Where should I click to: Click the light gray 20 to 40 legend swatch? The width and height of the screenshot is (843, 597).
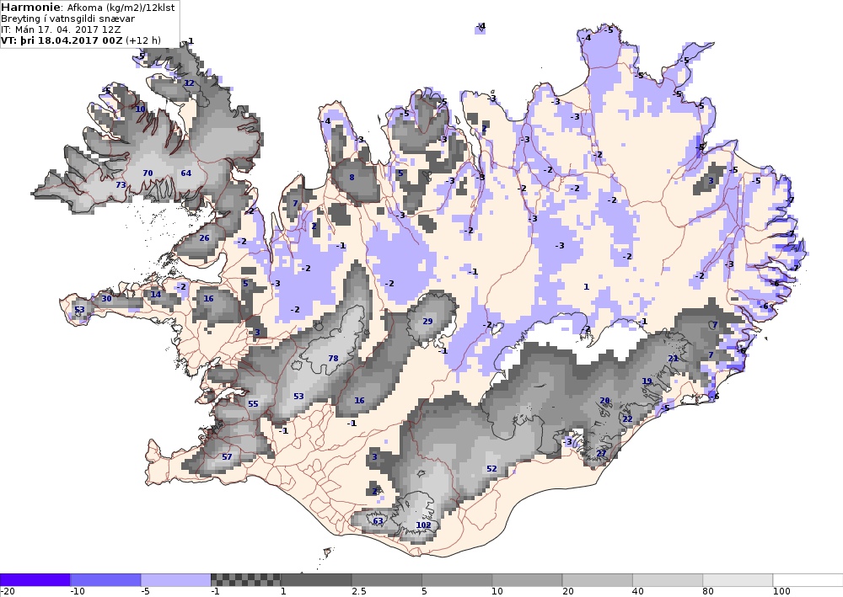click(x=598, y=580)
